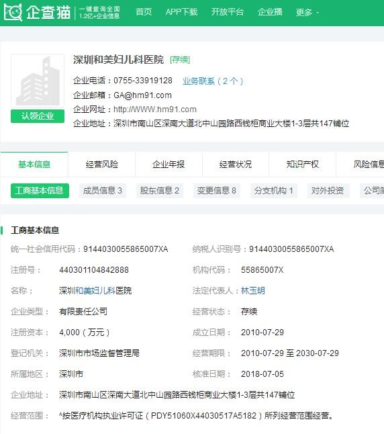Viewport: 384px width, 434px height.
Task: Click the company building placeholder image
Action: coord(38,81)
